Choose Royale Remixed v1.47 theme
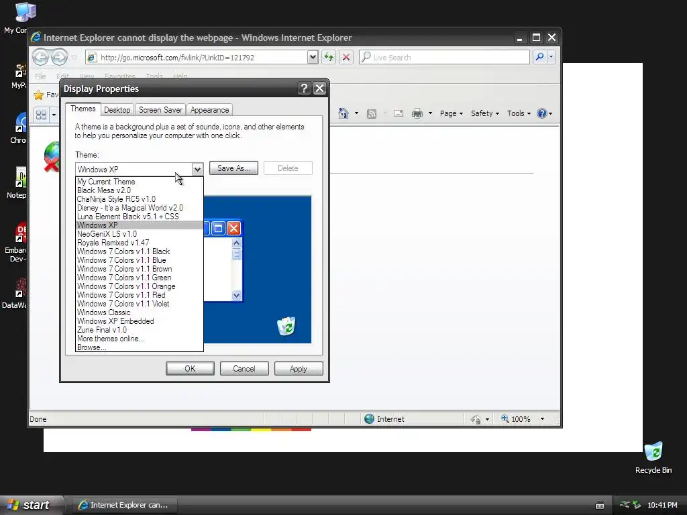This screenshot has width=687, height=515. point(140,243)
